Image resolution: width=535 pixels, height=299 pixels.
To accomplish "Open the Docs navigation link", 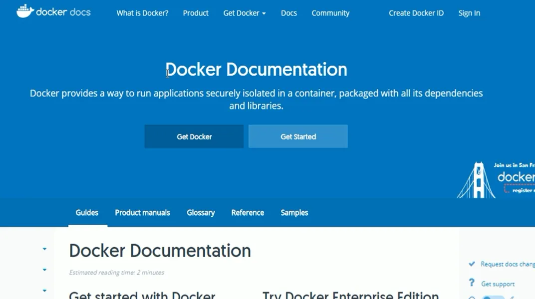I will (288, 13).
